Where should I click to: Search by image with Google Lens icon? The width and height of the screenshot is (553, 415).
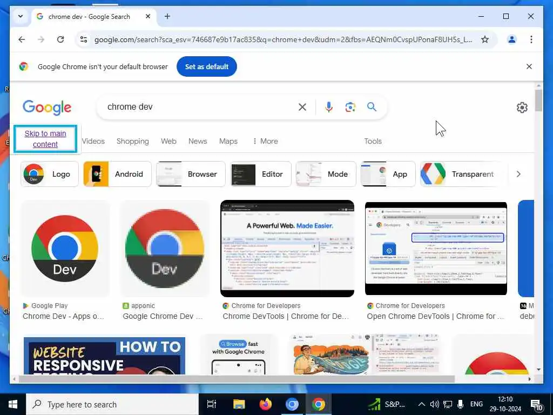tap(350, 107)
